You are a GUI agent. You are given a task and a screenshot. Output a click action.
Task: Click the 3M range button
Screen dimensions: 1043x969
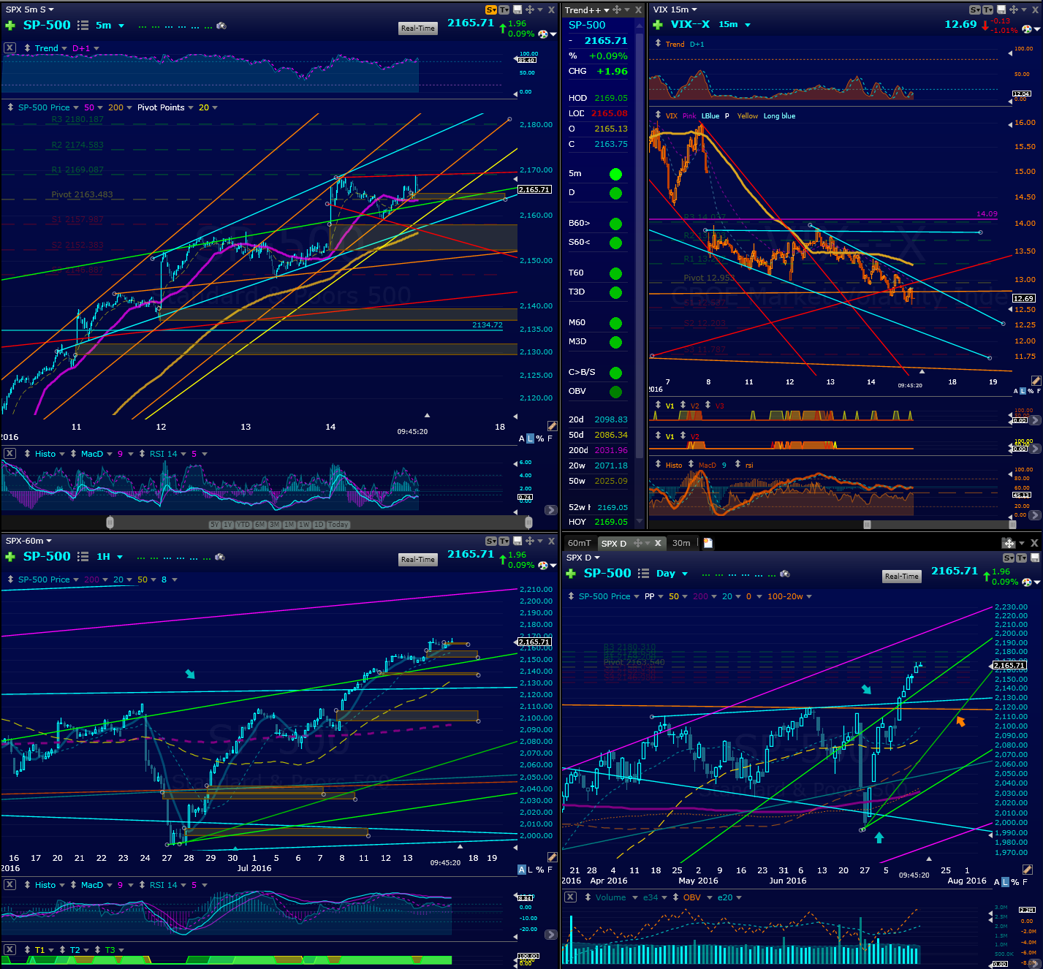pyautogui.click(x=275, y=525)
